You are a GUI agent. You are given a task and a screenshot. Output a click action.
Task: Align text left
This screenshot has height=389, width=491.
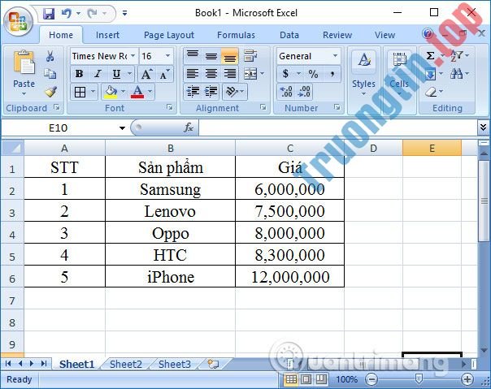[193, 74]
